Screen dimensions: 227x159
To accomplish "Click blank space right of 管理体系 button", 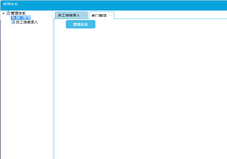I will pos(159,24).
